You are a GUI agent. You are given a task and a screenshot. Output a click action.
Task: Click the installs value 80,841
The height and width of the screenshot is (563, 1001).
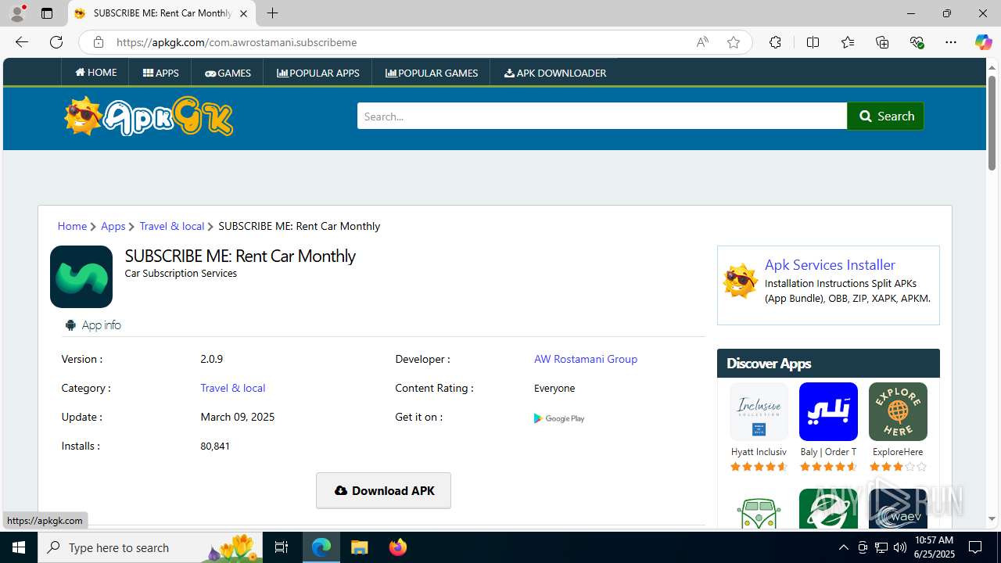point(215,446)
